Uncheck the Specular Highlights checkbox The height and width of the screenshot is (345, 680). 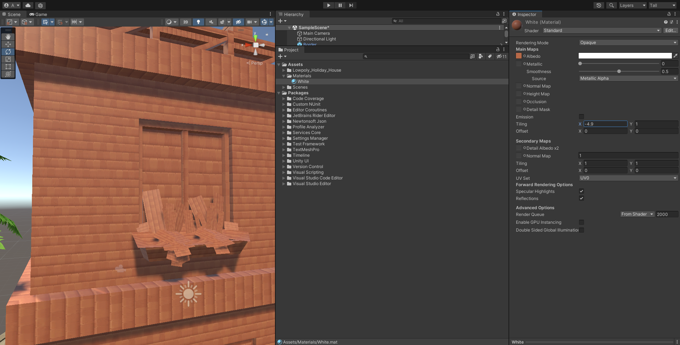click(581, 191)
